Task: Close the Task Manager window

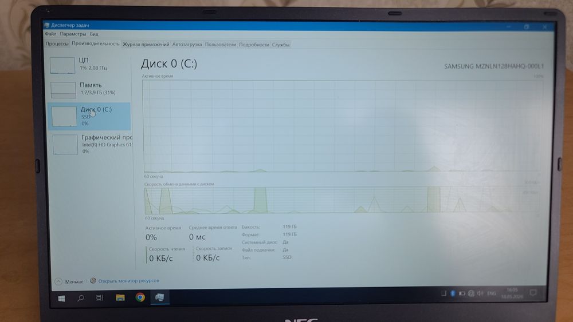Action: 544,27
